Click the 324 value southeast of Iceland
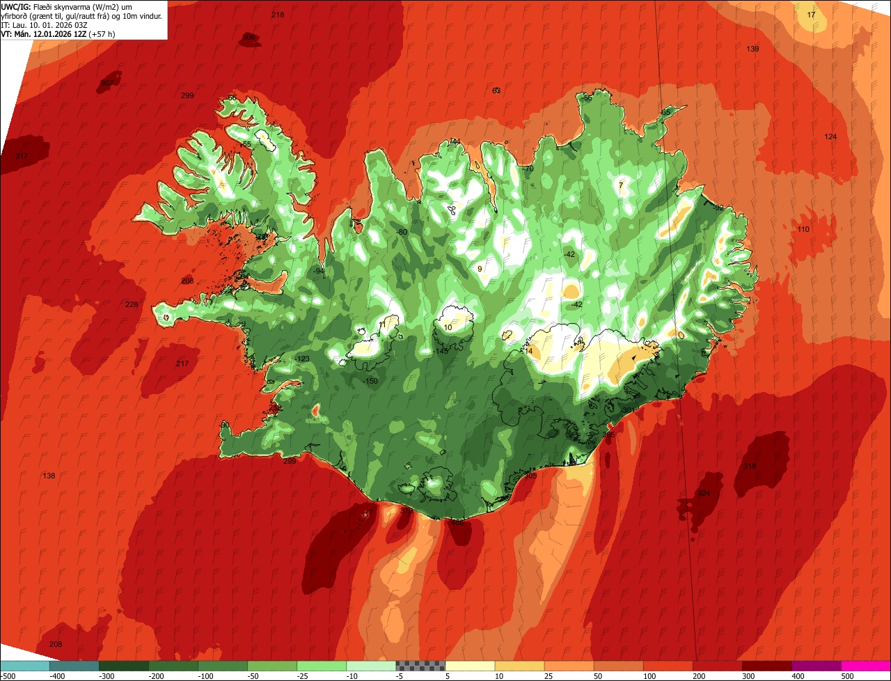Image resolution: width=891 pixels, height=681 pixels. (704, 493)
